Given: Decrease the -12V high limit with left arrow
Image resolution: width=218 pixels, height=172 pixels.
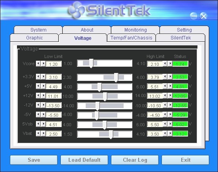Looking at the screenshot, I should click(165, 105).
